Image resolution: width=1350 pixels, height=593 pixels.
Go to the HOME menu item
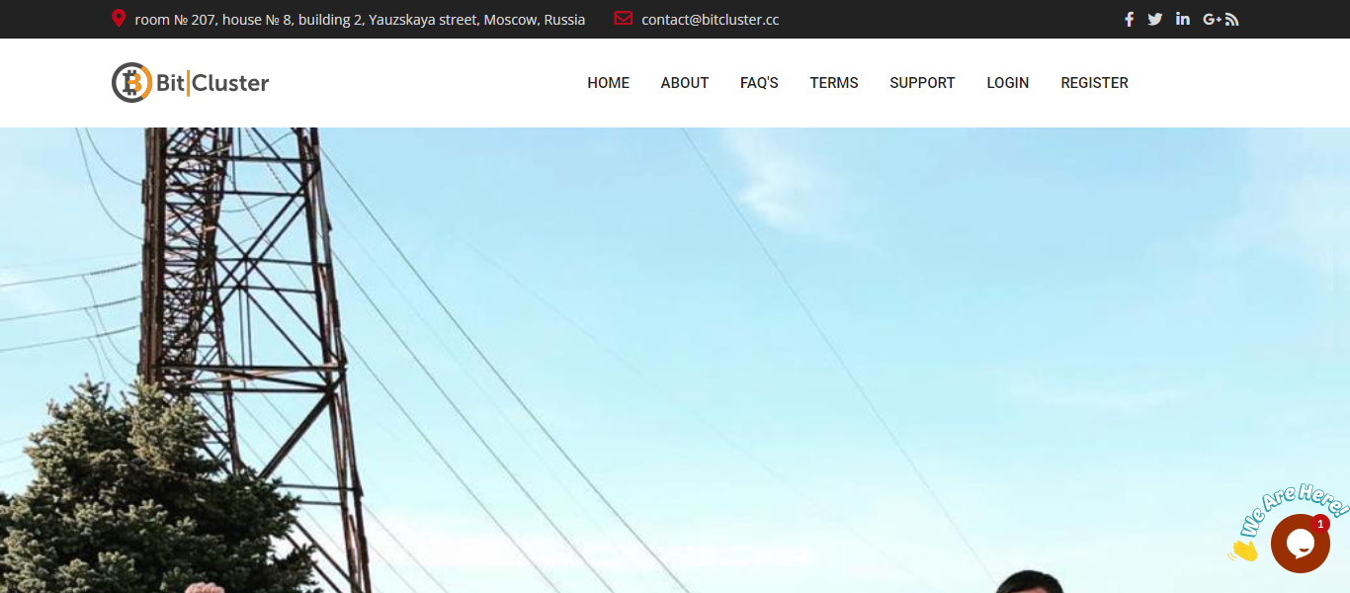pos(608,83)
